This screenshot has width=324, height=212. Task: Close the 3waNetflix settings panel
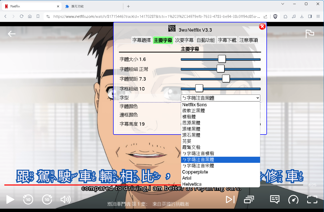pyautogui.click(x=262, y=26)
